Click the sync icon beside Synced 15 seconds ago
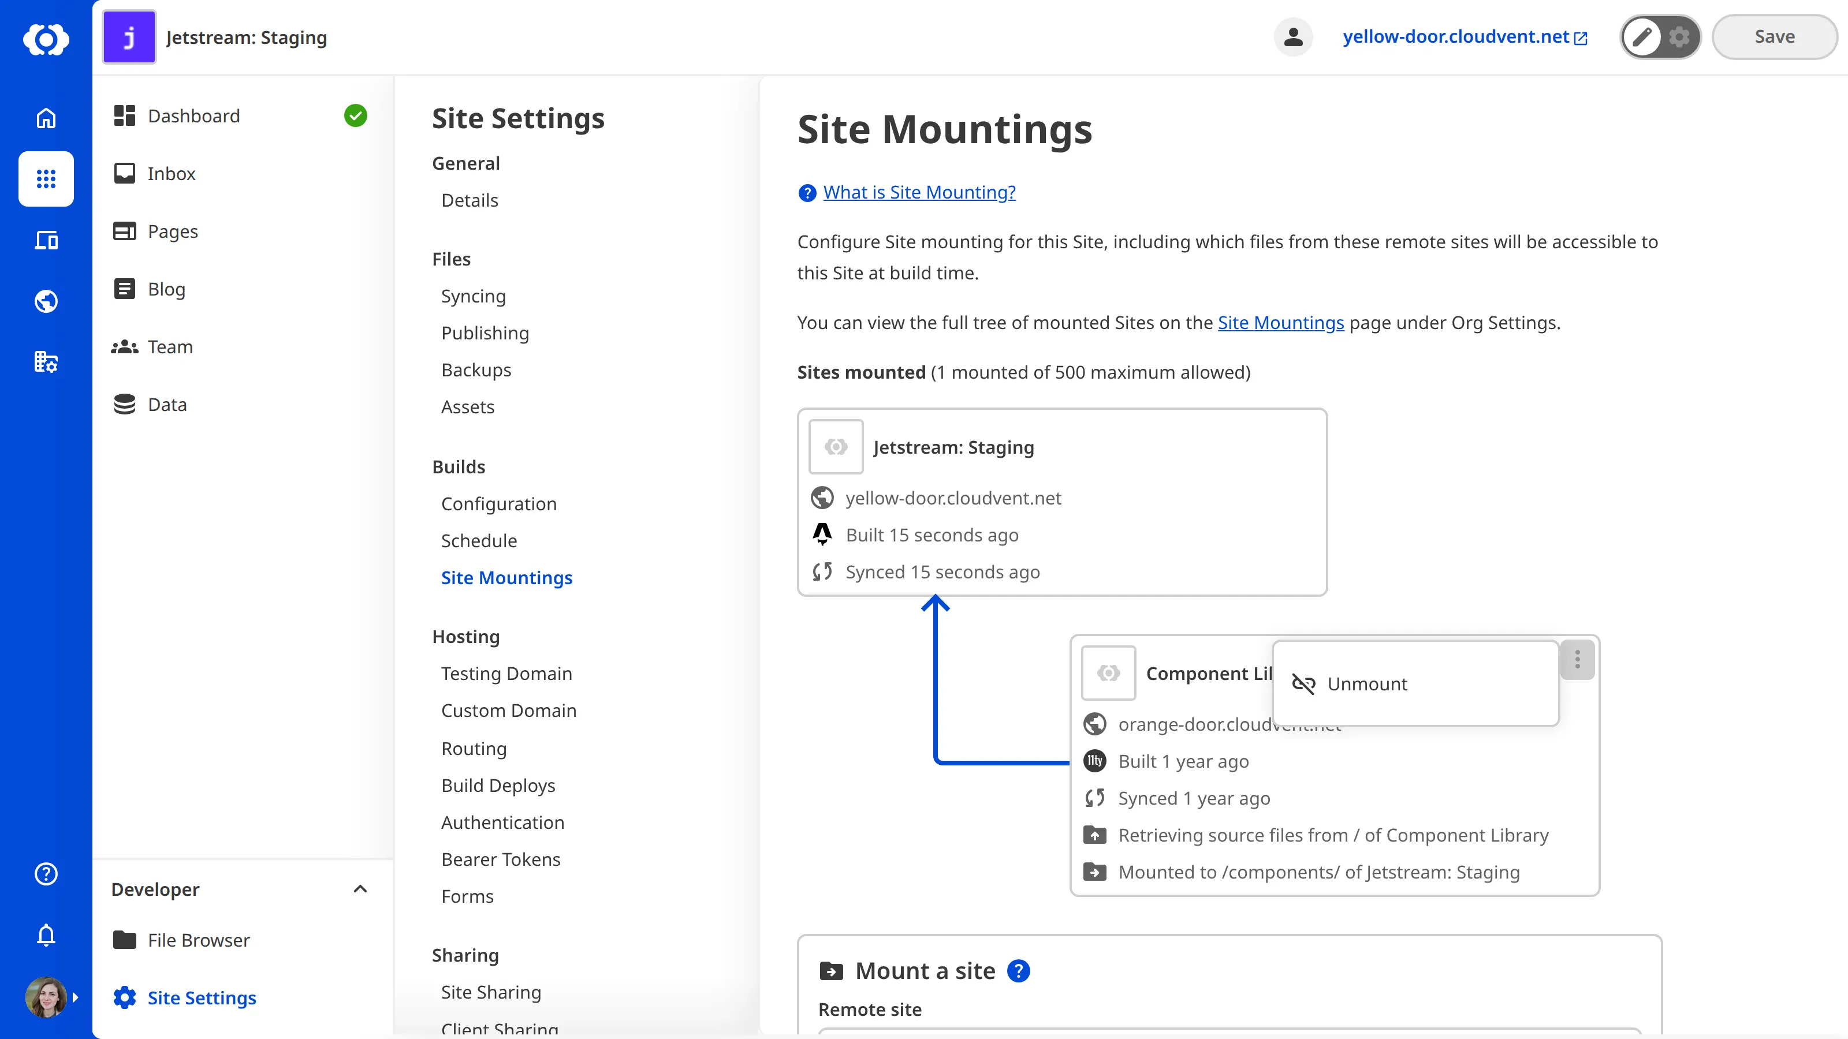 tap(822, 571)
